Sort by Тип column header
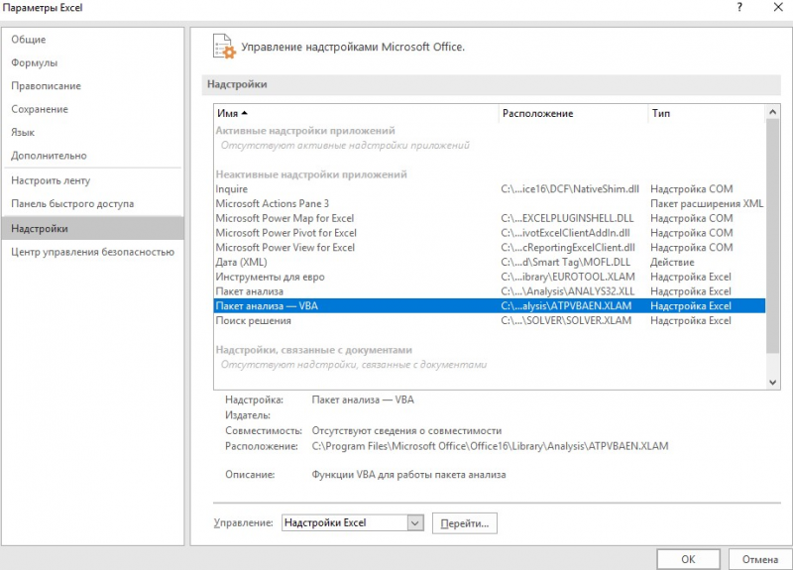793x570 pixels. pos(706,114)
